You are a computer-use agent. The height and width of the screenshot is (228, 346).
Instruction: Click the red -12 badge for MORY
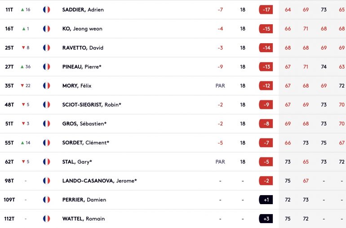coord(266,86)
